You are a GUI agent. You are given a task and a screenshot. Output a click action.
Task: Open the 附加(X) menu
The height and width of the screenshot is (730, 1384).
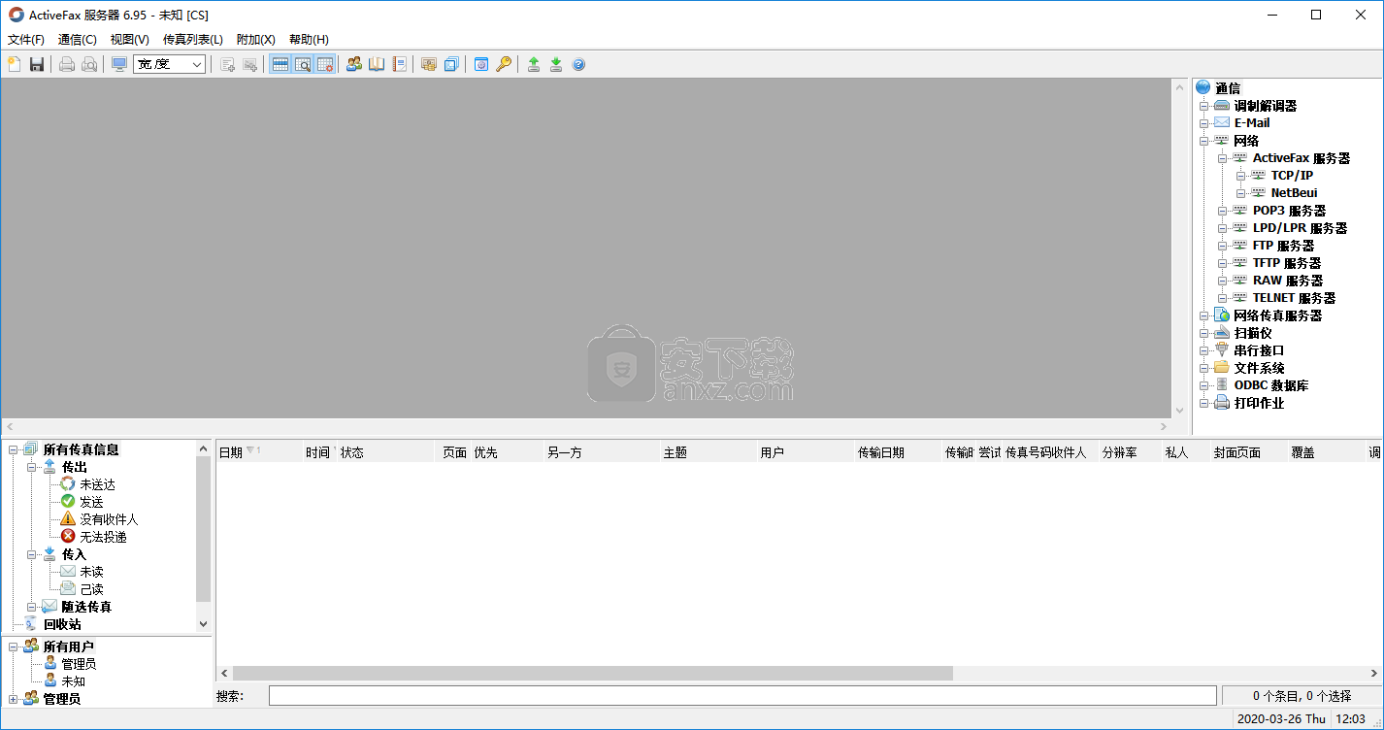(256, 40)
